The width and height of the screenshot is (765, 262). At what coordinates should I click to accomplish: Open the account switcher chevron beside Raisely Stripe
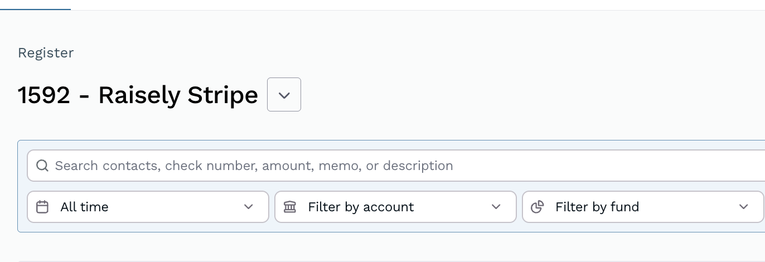pyautogui.click(x=284, y=95)
